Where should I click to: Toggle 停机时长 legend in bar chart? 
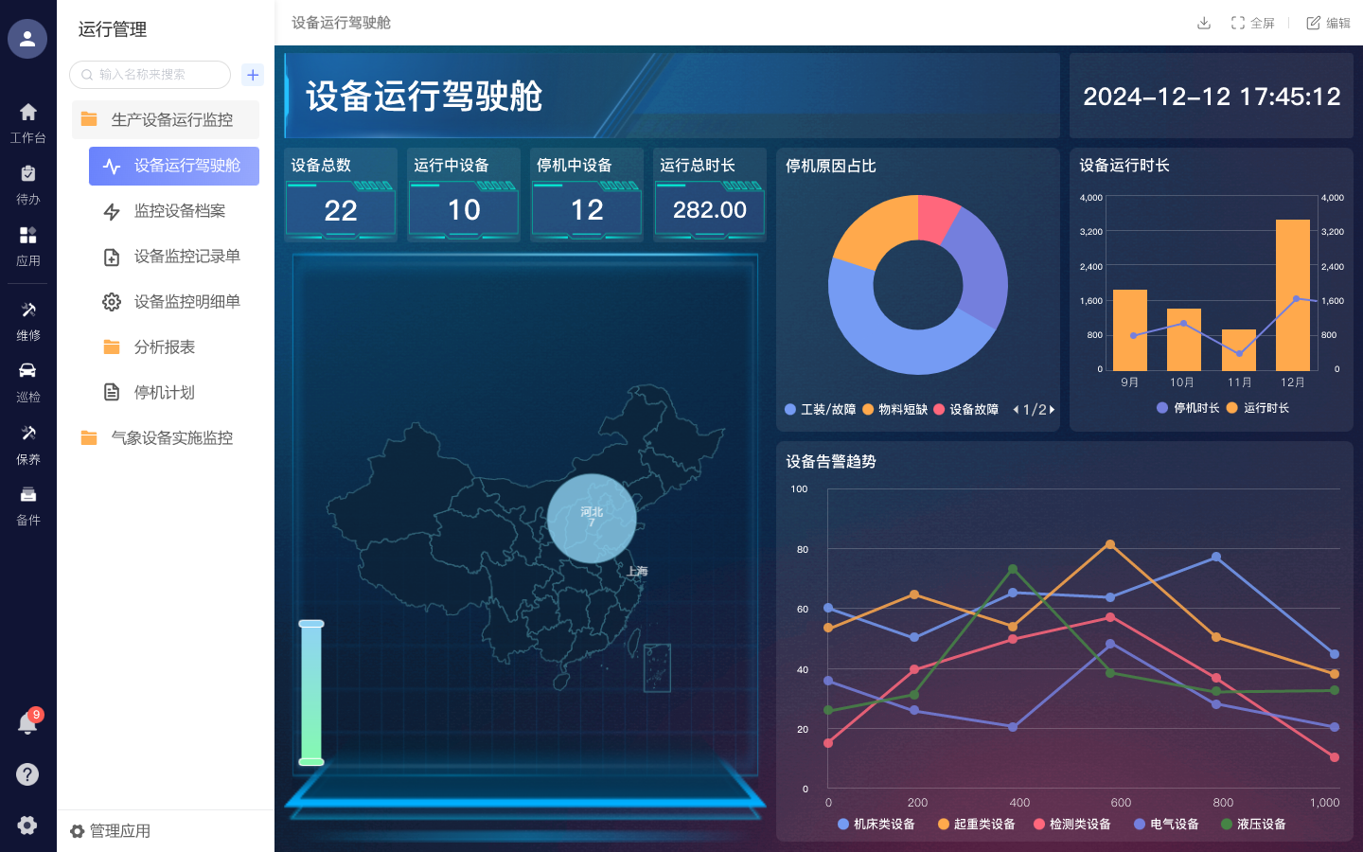[x=1188, y=408]
